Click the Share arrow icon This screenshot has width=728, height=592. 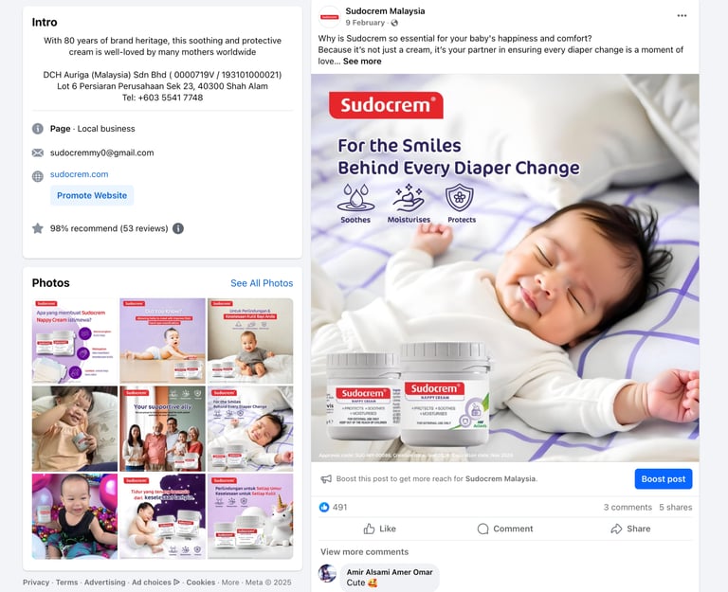point(616,529)
